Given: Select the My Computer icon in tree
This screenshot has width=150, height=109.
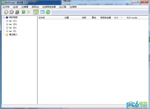Looking at the screenshot, I should tap(7, 17).
